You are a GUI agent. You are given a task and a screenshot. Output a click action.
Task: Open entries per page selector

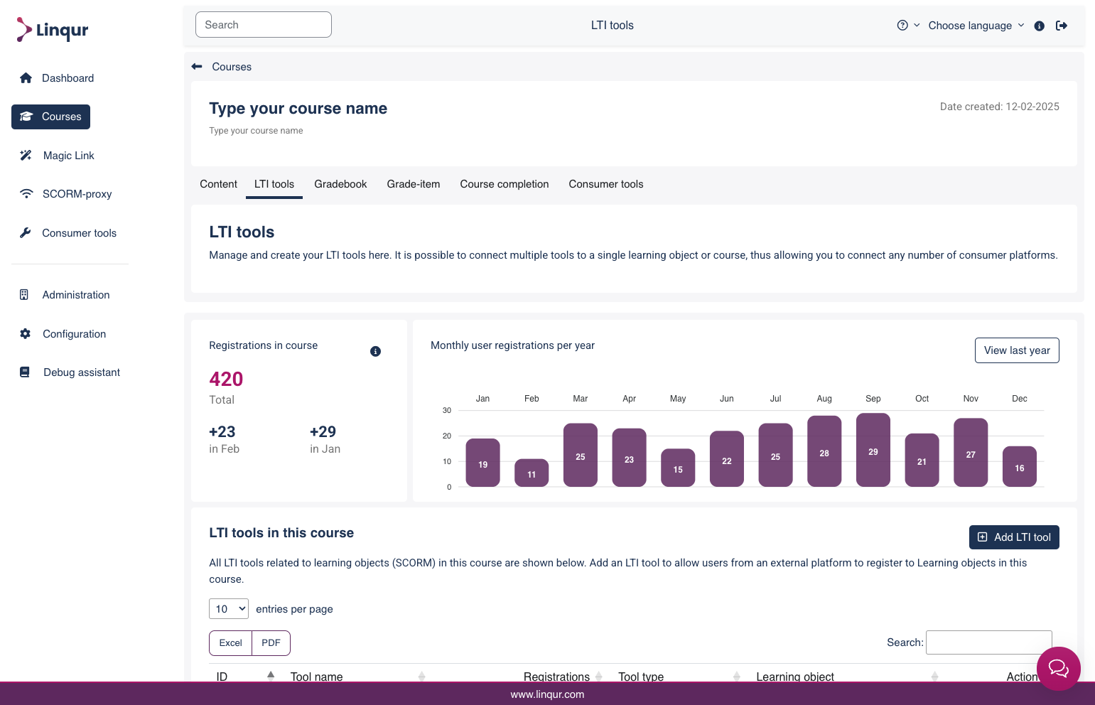pos(229,609)
